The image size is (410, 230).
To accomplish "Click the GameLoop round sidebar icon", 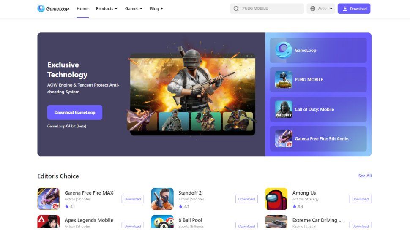I will click(284, 50).
